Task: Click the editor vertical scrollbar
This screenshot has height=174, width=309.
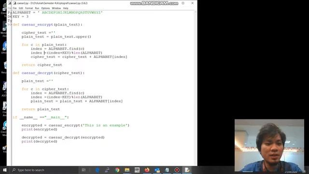Action: pos(195,88)
